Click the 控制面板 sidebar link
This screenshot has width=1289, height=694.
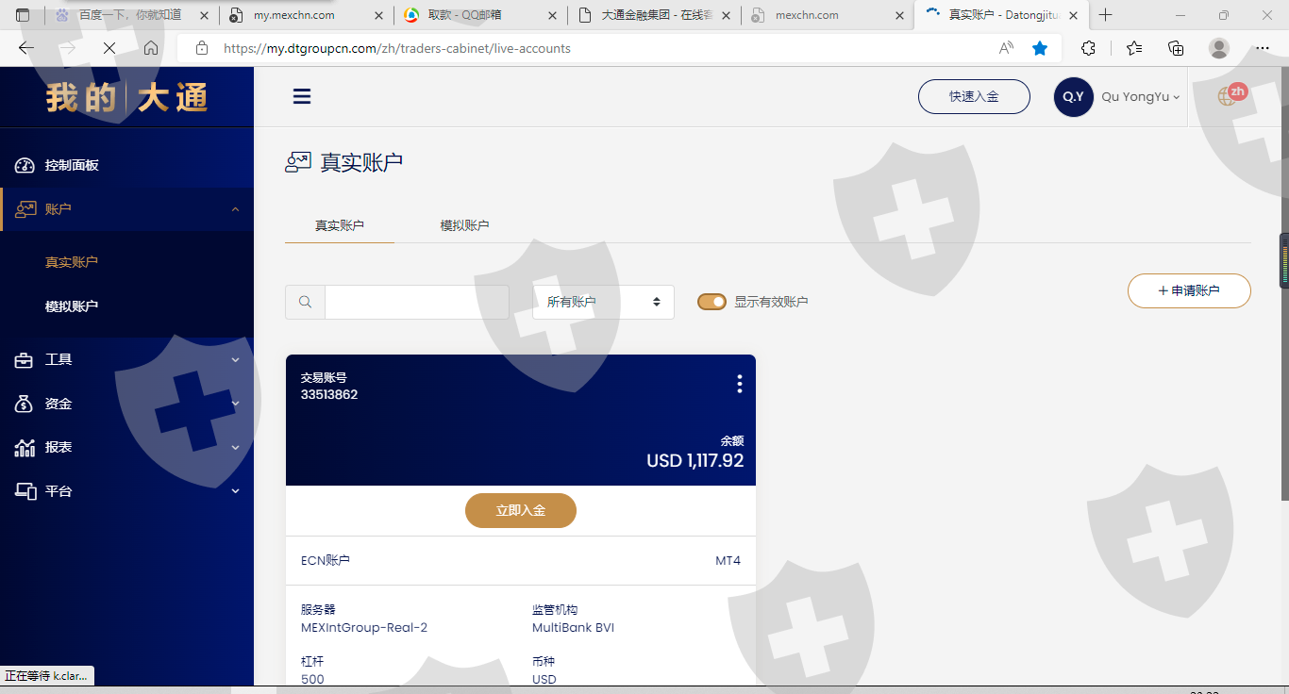tap(72, 165)
